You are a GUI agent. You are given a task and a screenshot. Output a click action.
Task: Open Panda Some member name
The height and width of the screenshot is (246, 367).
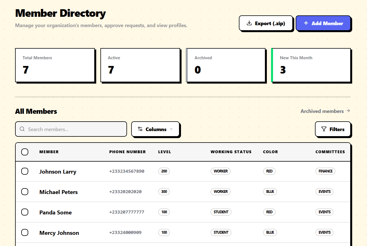[x=55, y=212]
